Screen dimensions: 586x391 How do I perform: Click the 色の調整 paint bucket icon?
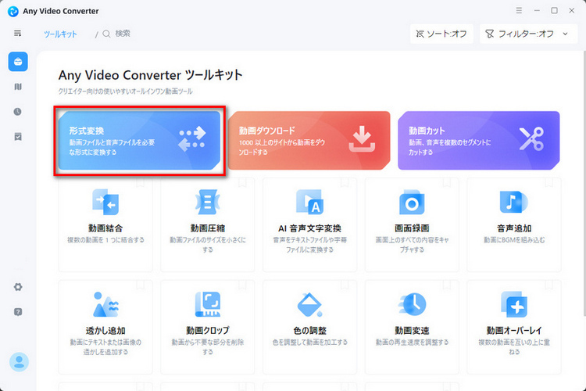[310, 304]
